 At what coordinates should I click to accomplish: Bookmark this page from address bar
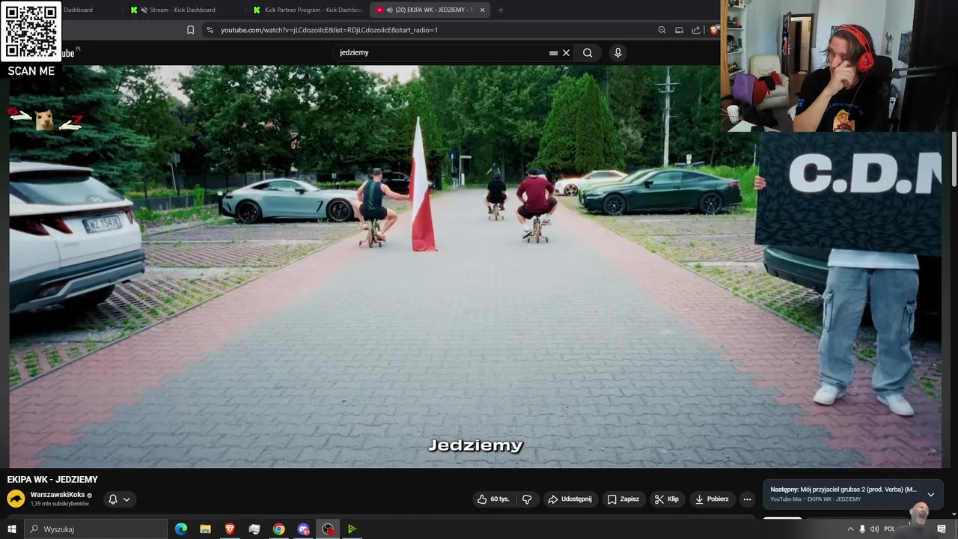[190, 30]
